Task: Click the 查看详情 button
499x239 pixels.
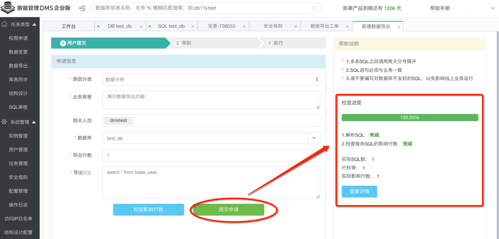Action: 359,192
